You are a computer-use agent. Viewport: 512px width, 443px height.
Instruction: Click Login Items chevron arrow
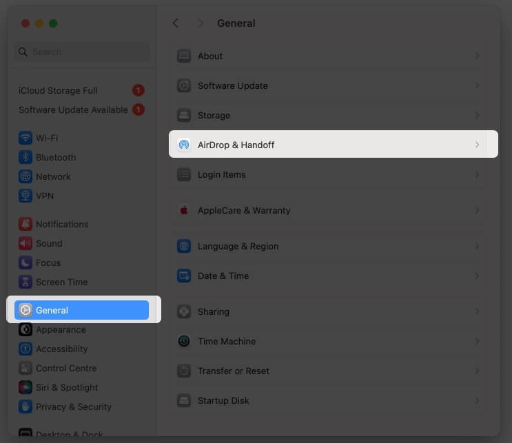(477, 174)
